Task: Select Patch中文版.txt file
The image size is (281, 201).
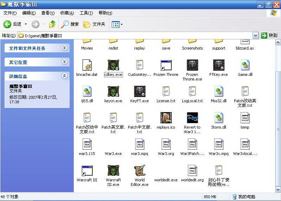Action: click(139, 118)
